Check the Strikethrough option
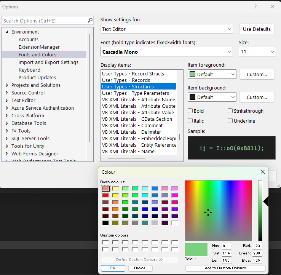The height and width of the screenshot is (275, 281). [230, 111]
